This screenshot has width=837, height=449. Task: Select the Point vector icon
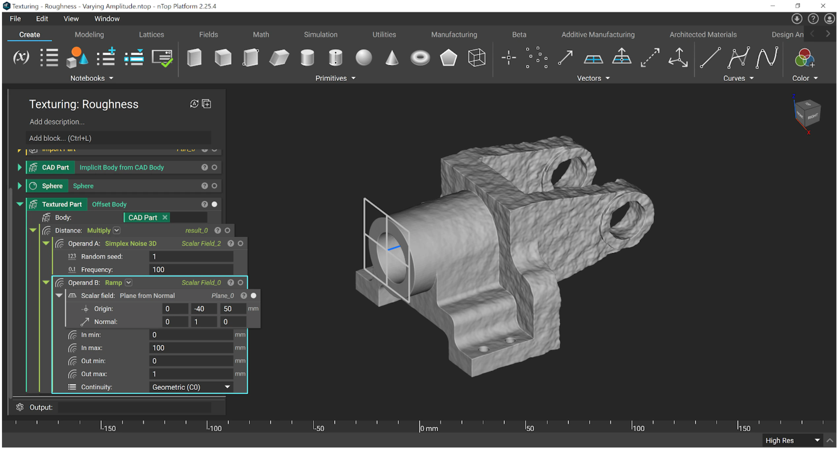click(508, 58)
